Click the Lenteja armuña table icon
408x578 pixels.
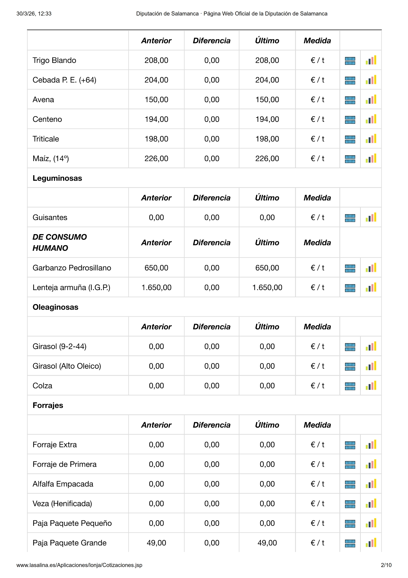click(350, 288)
